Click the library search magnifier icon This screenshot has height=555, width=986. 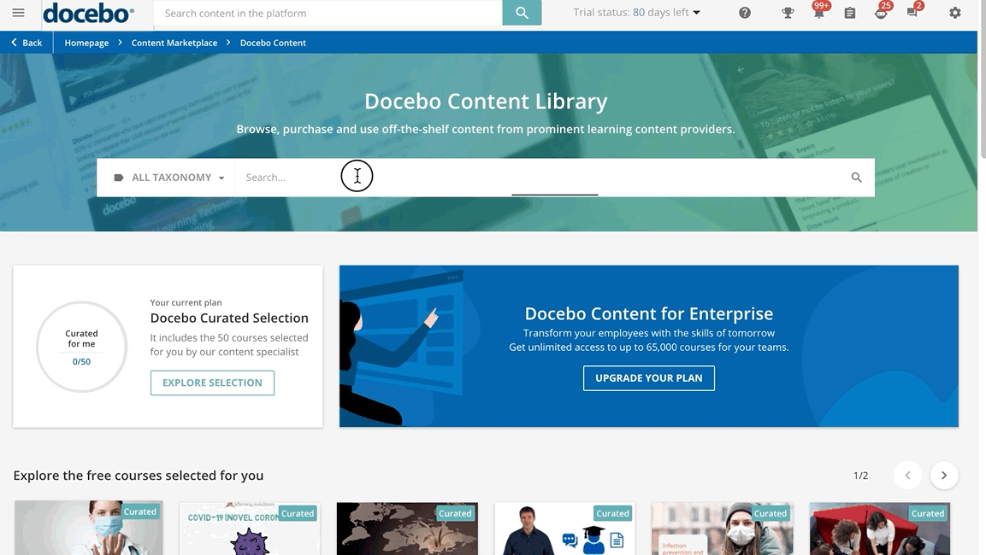[856, 178]
